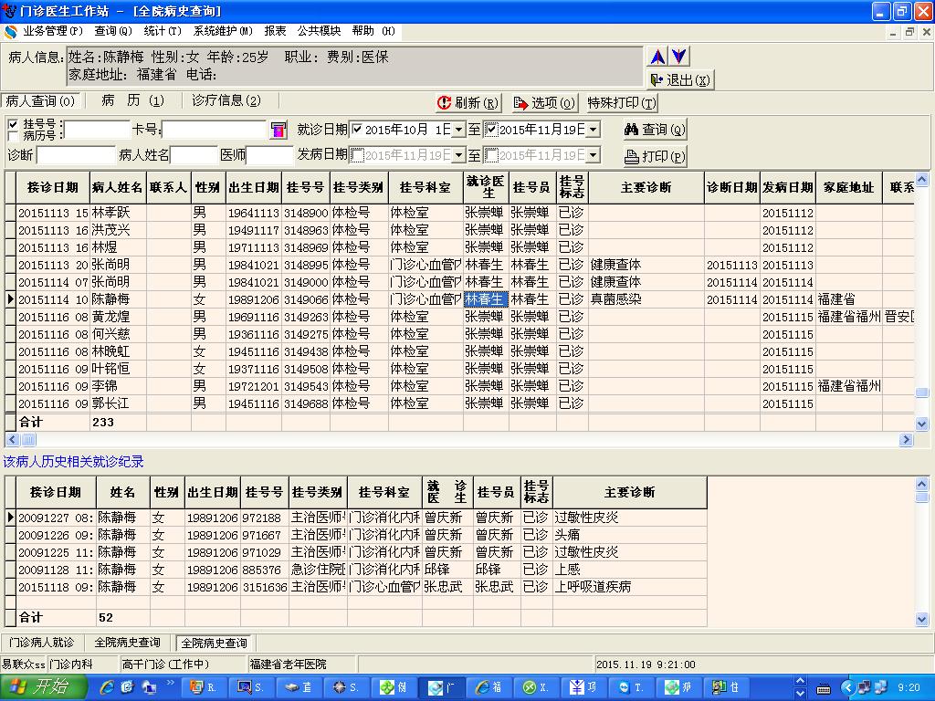Click the 刷新(R) refresh button

click(468, 103)
